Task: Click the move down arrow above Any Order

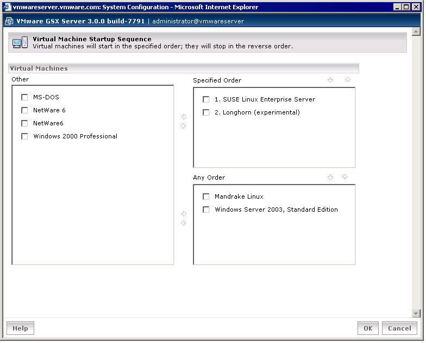Action: tap(330, 177)
